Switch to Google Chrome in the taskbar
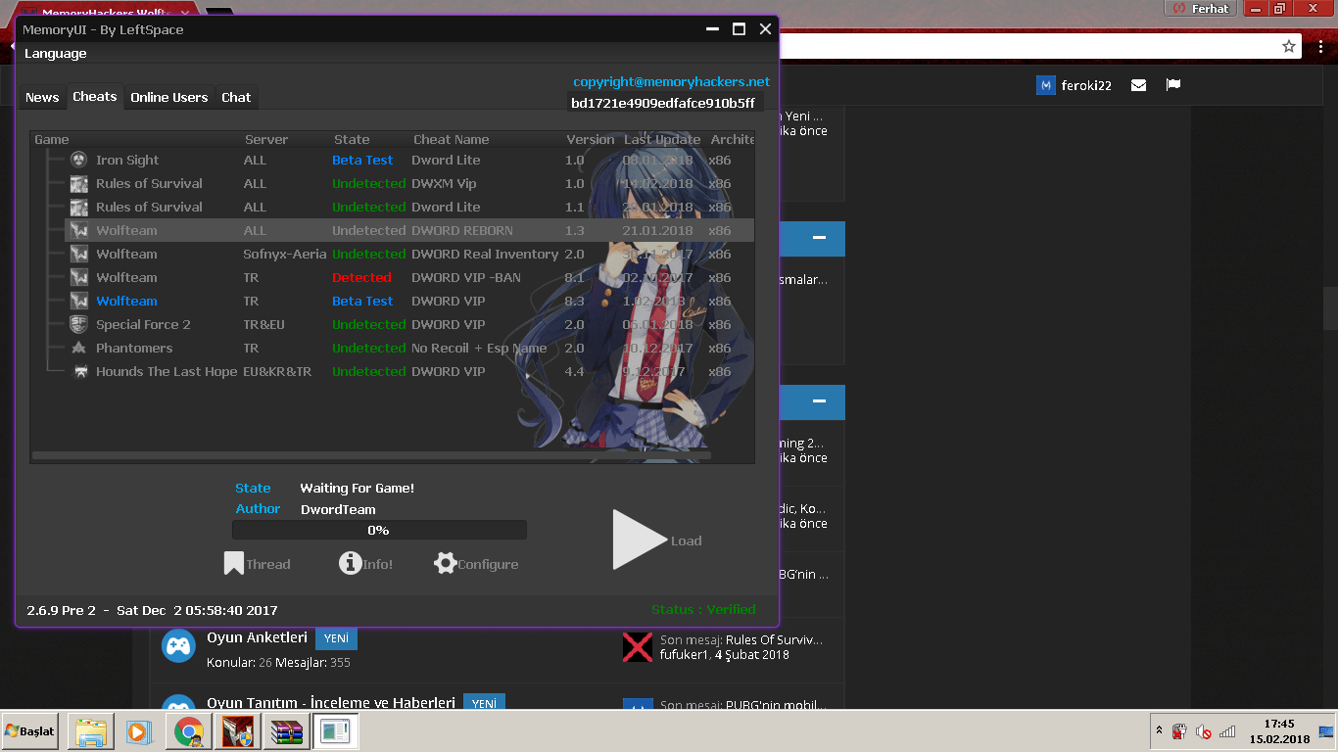The width and height of the screenshot is (1338, 752). (189, 731)
